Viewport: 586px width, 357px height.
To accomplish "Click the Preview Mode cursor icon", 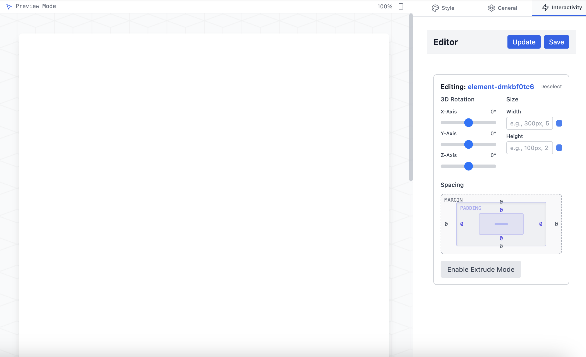I will (9, 7).
